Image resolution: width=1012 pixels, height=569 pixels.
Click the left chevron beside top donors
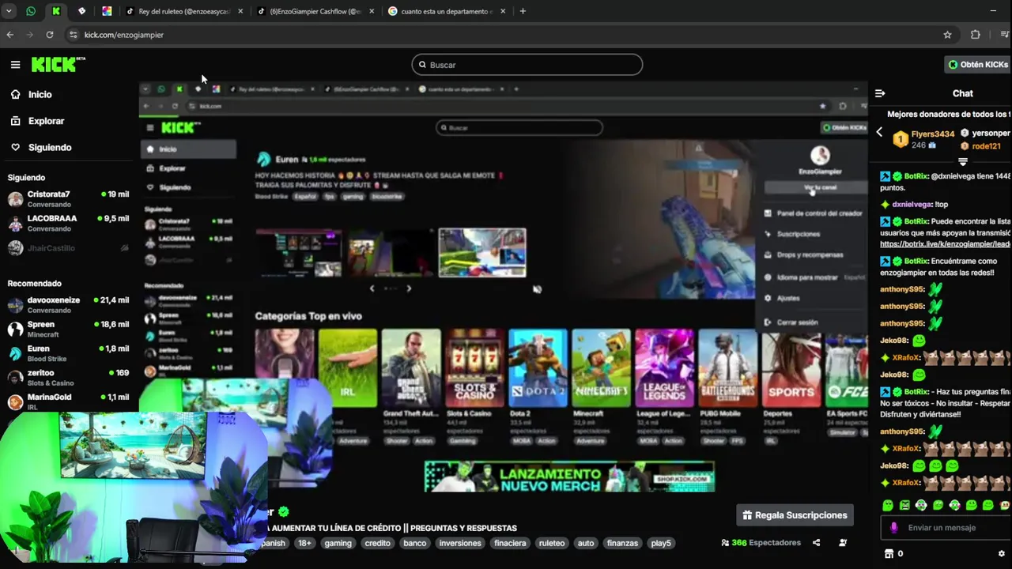tap(879, 133)
